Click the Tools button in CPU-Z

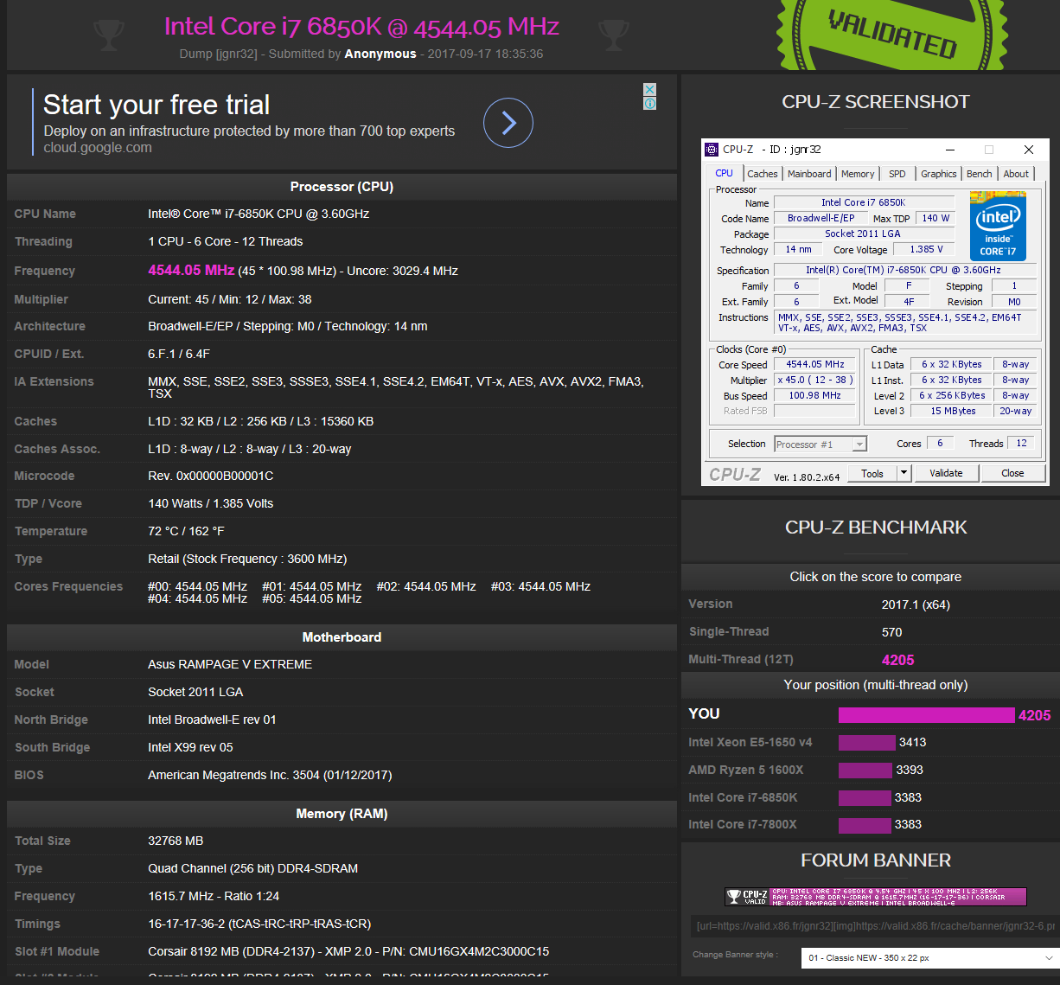click(872, 473)
